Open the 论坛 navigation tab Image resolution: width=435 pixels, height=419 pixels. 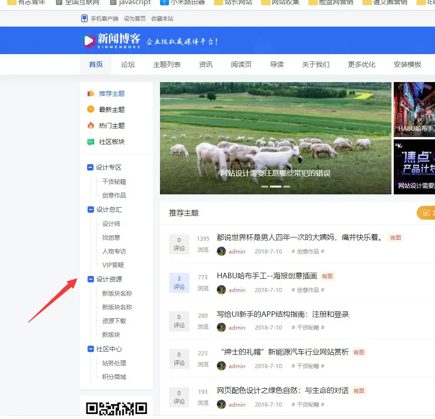coord(128,65)
